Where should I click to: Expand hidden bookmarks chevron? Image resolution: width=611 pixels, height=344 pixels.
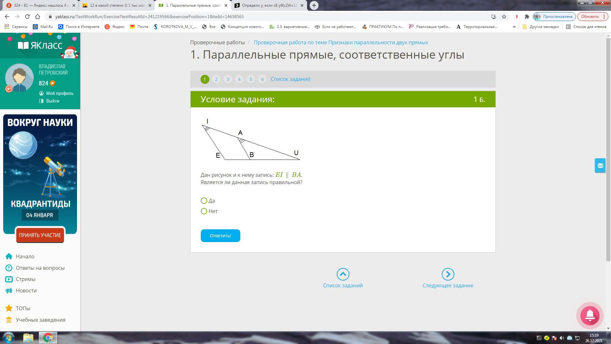[x=514, y=27]
